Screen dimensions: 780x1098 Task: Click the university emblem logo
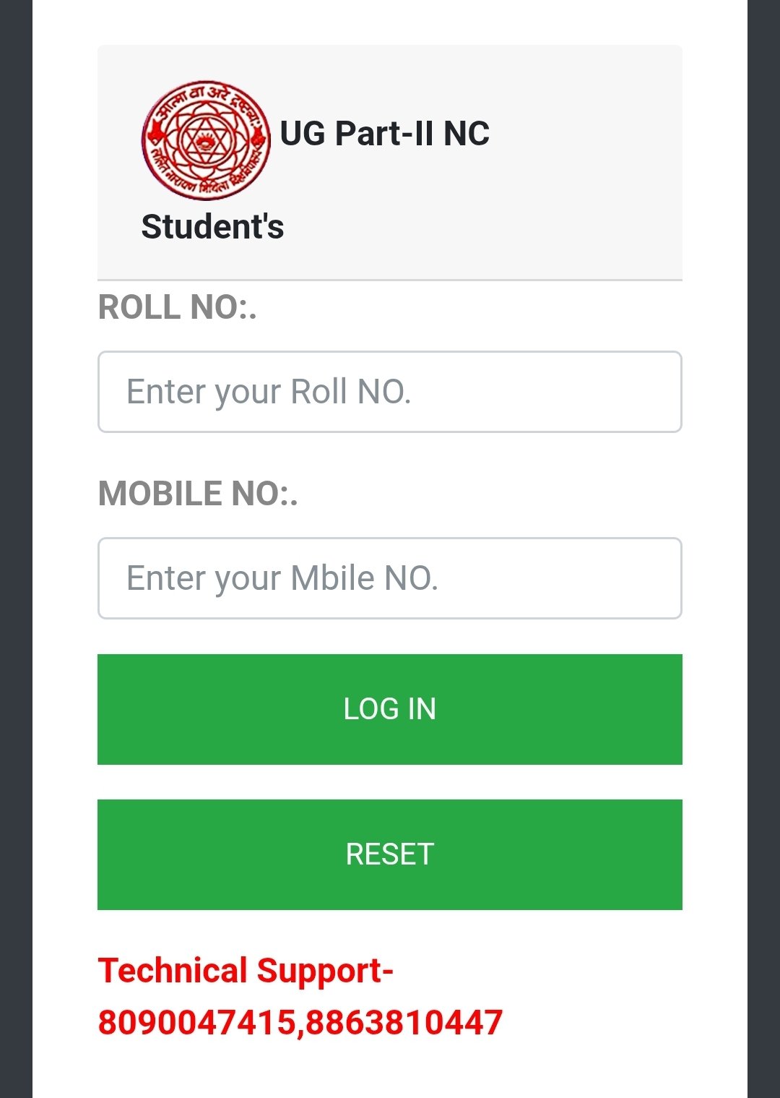(x=206, y=140)
